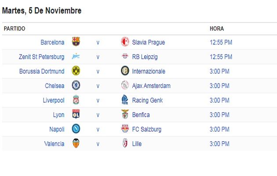Click the Internazionale club crest
Image resolution: width=277 pixels, height=176 pixels.
click(125, 71)
